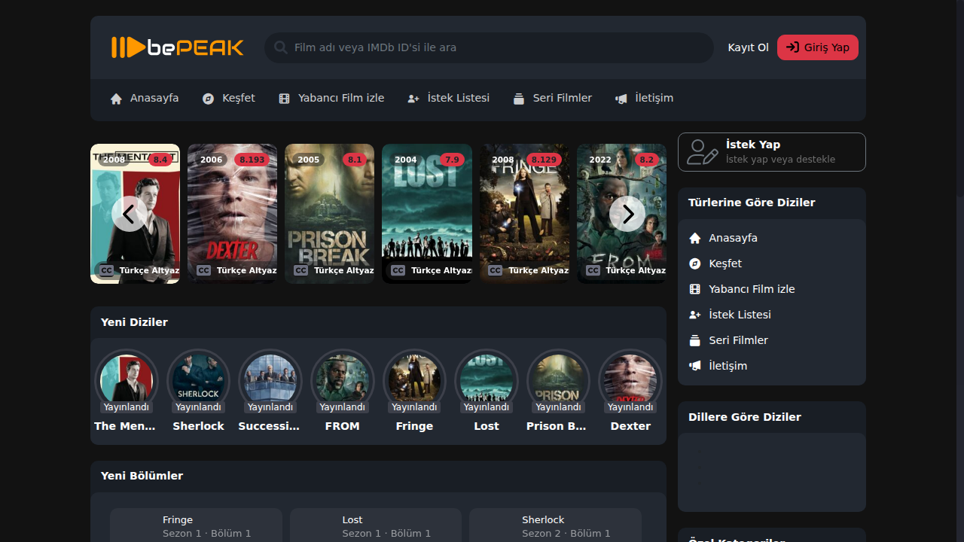Viewport: 964px width, 542px height.
Task: Click the compass icon beside sidebar Keşfet
Action: [695, 263]
